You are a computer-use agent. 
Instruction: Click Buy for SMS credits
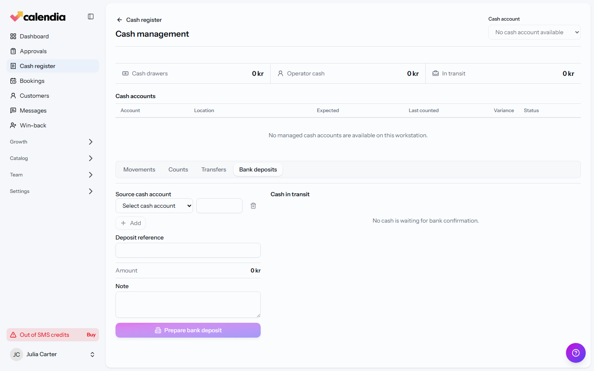(91, 335)
